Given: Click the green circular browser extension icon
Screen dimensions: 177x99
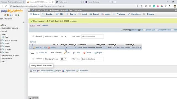Looking at the screenshot, I should pyautogui.click(x=154, y=6).
